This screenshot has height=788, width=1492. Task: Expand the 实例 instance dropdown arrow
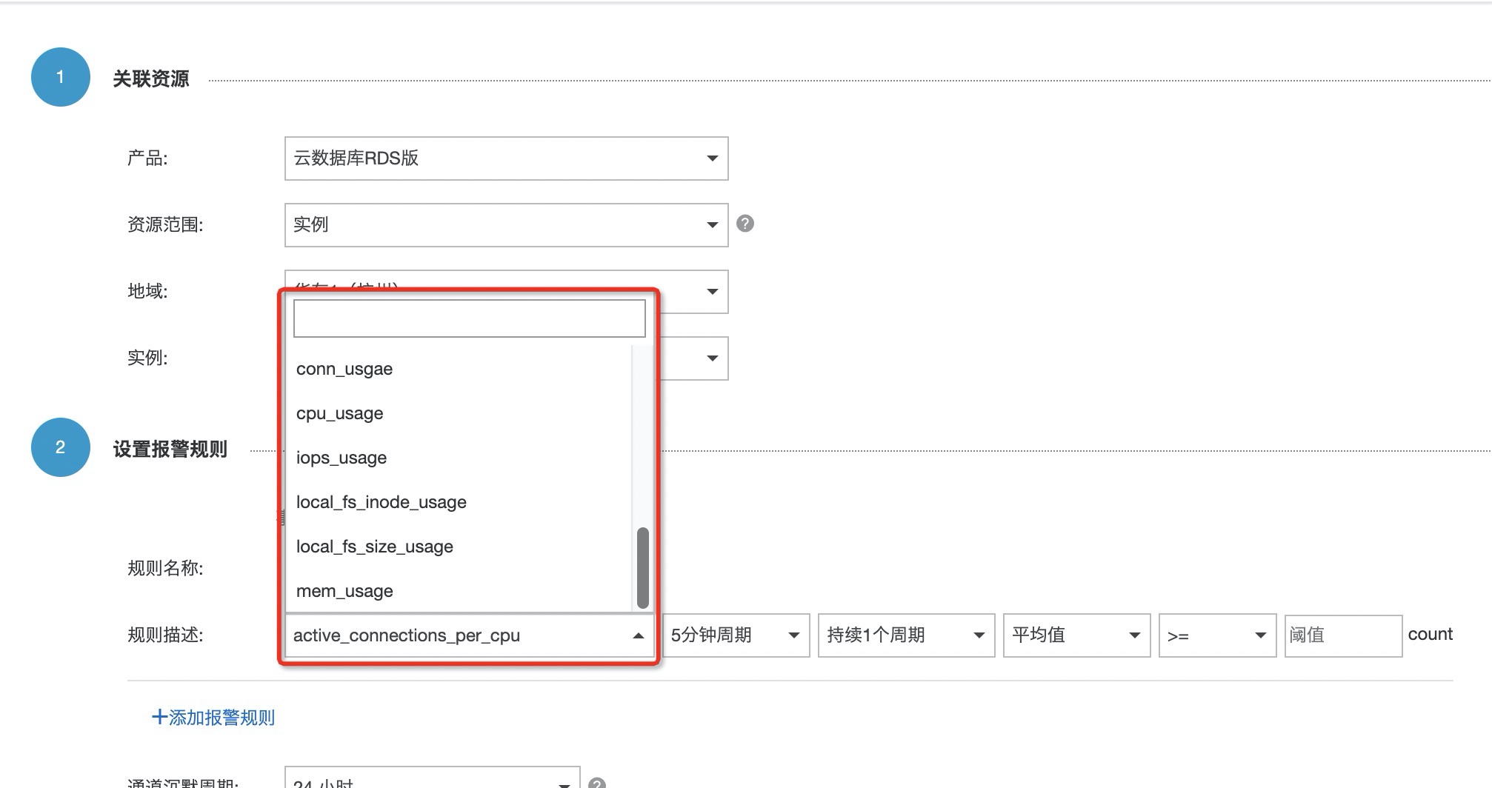[712, 358]
